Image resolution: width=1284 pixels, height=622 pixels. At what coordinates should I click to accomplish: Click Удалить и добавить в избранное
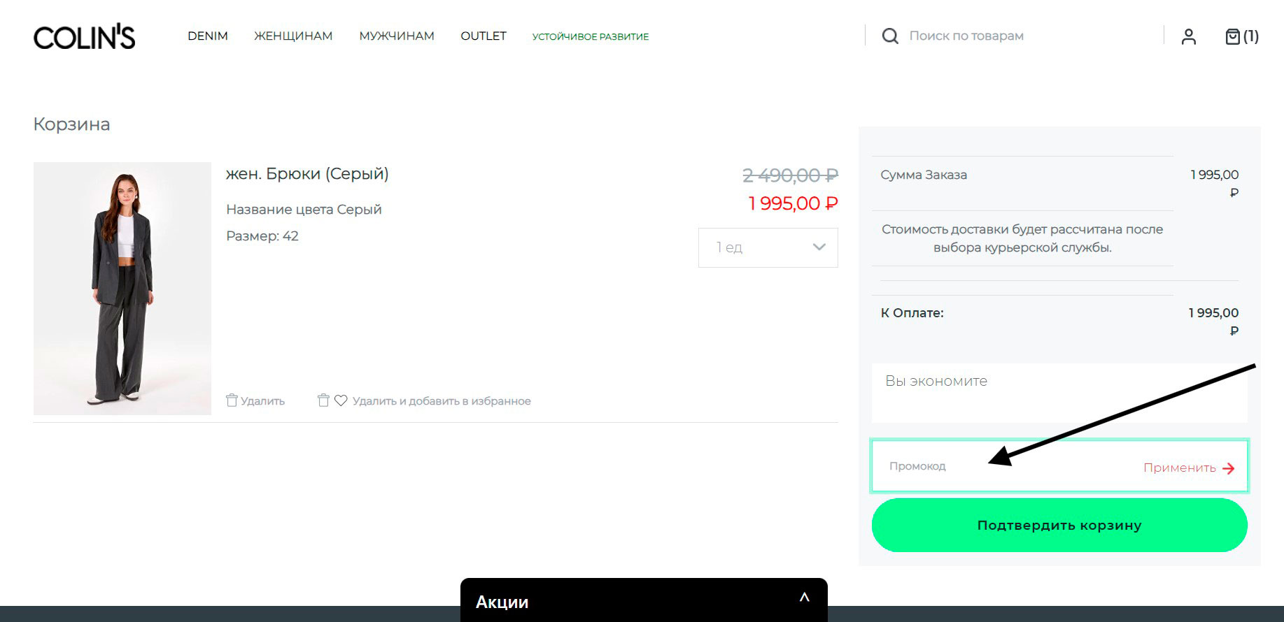[442, 401]
